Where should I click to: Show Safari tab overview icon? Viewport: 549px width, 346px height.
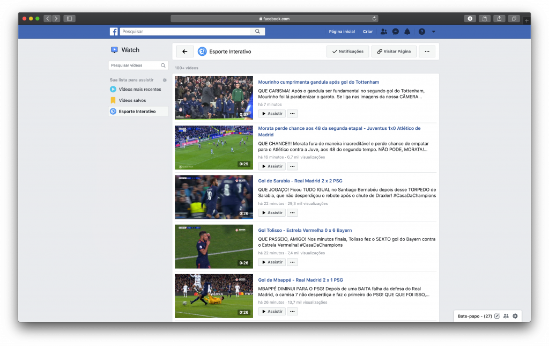tap(514, 19)
